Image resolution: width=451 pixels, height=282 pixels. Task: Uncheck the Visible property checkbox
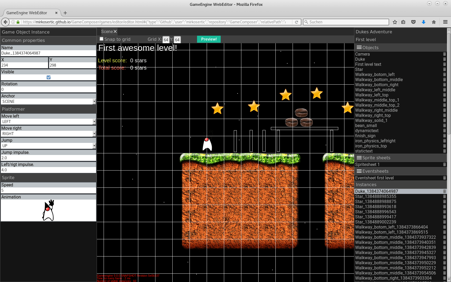48,77
